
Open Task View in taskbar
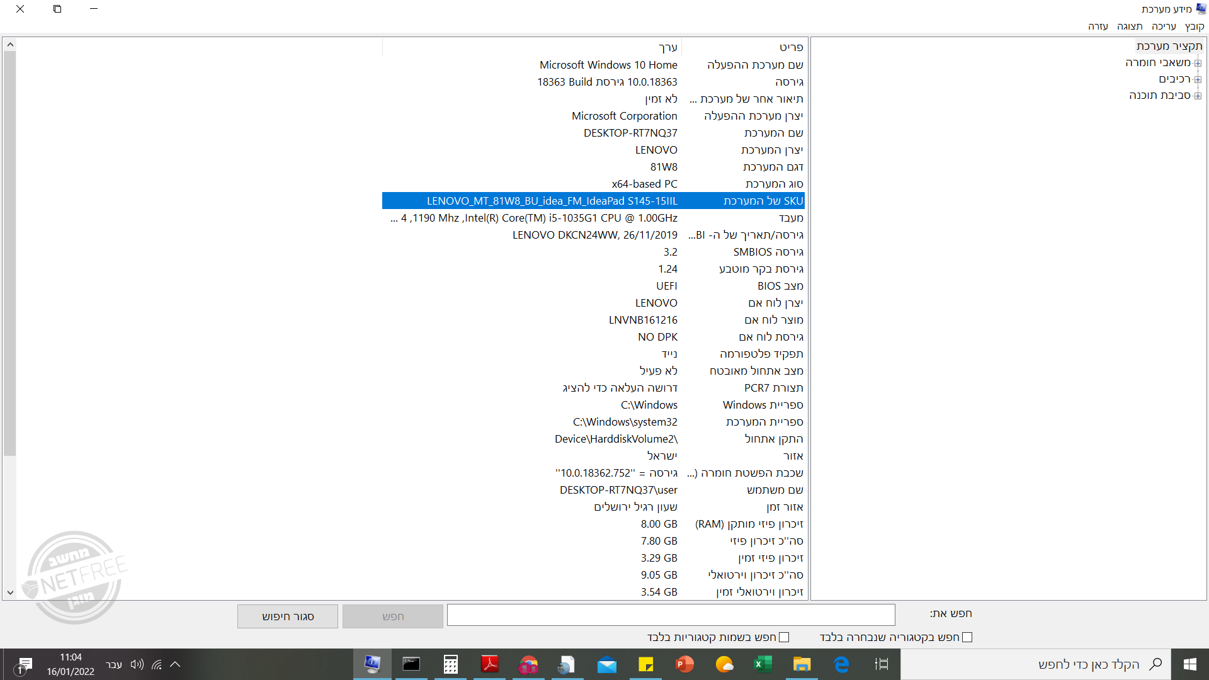pos(882,664)
